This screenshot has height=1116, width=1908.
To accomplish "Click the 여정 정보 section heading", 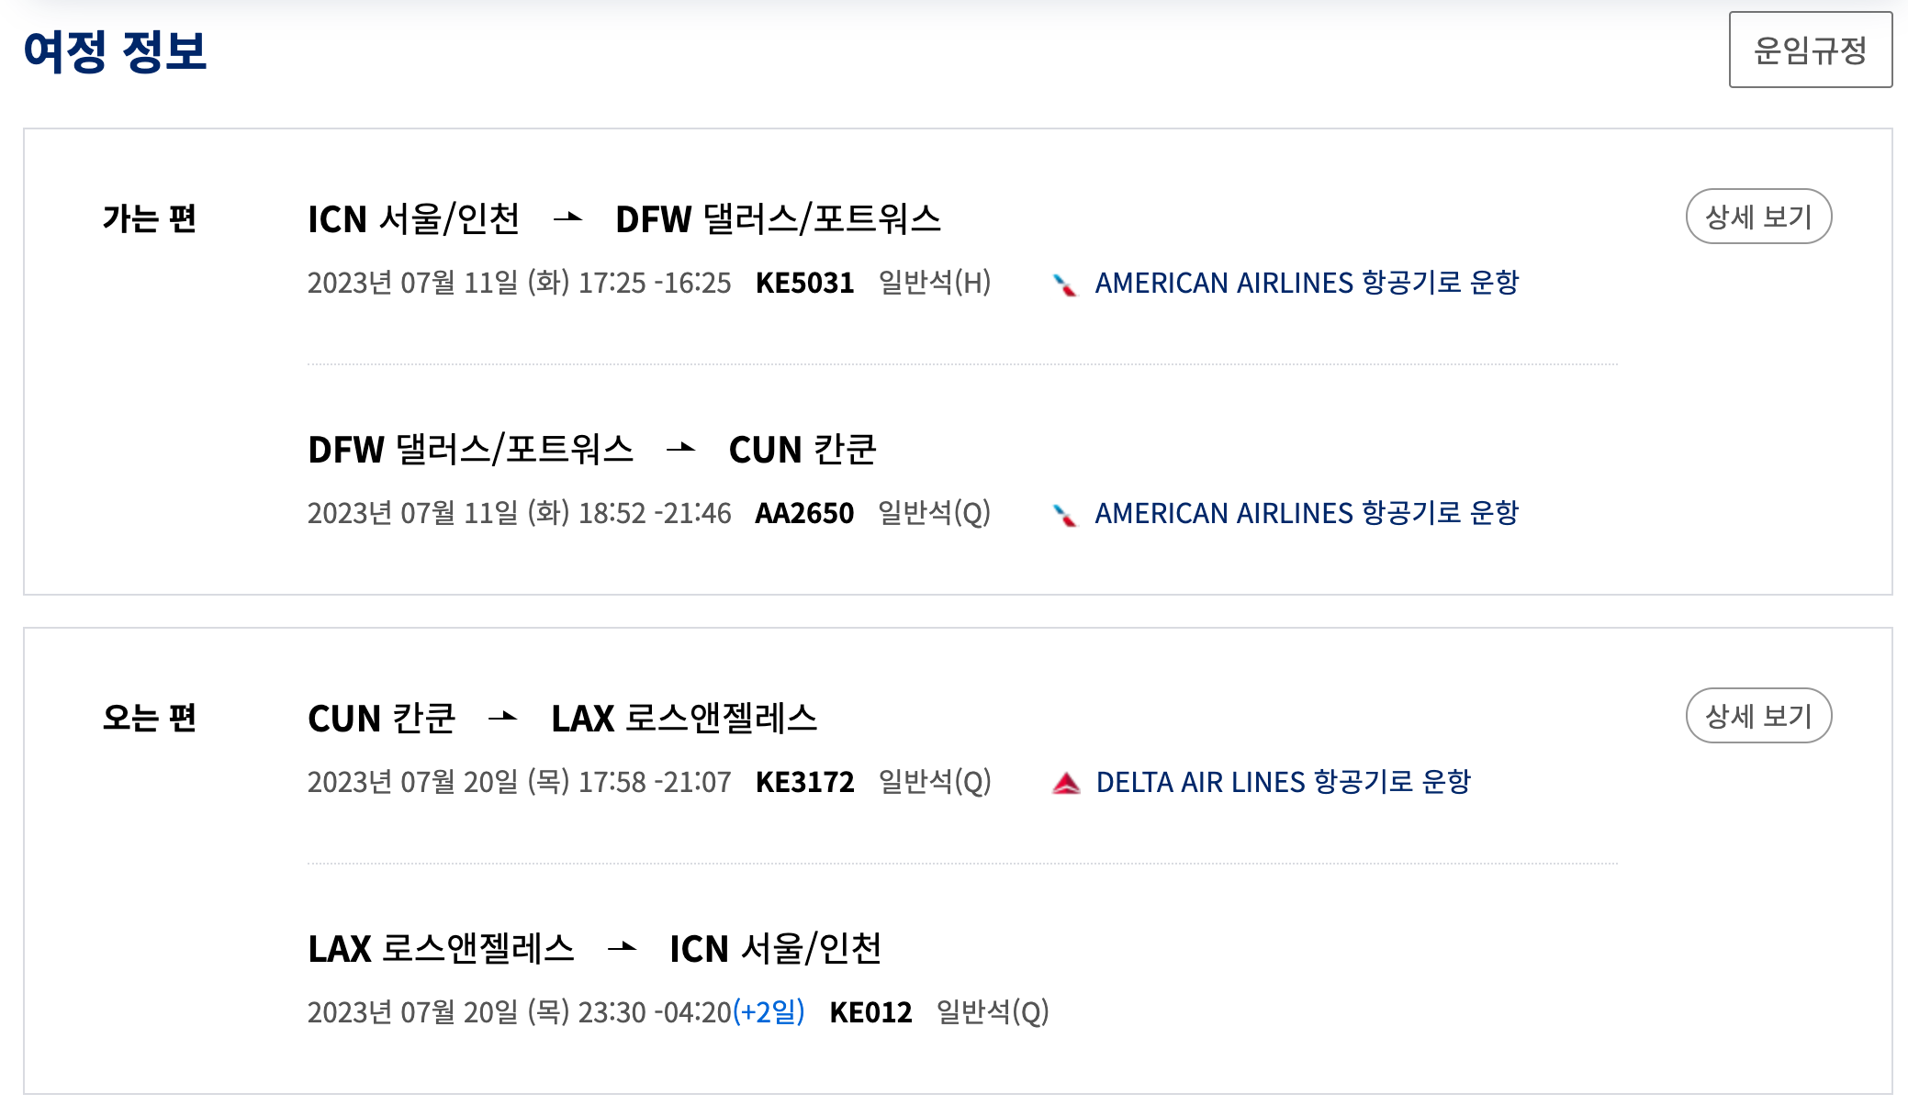I will [115, 51].
